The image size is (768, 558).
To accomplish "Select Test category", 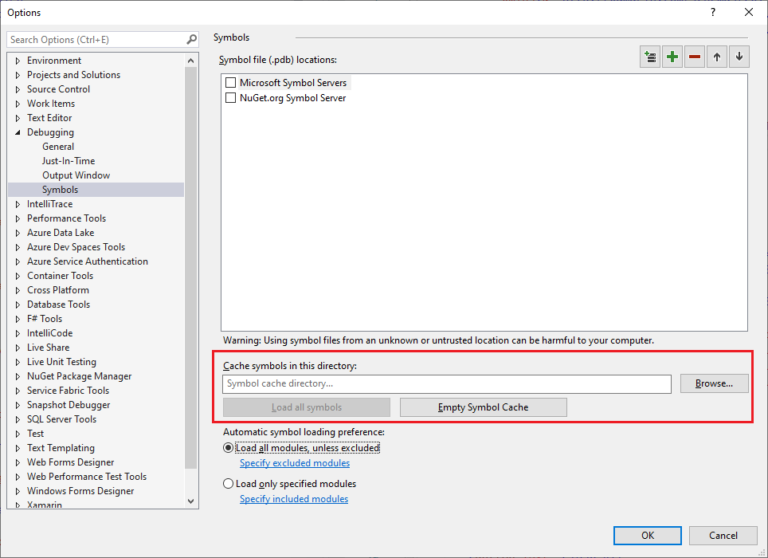I will tap(35, 434).
